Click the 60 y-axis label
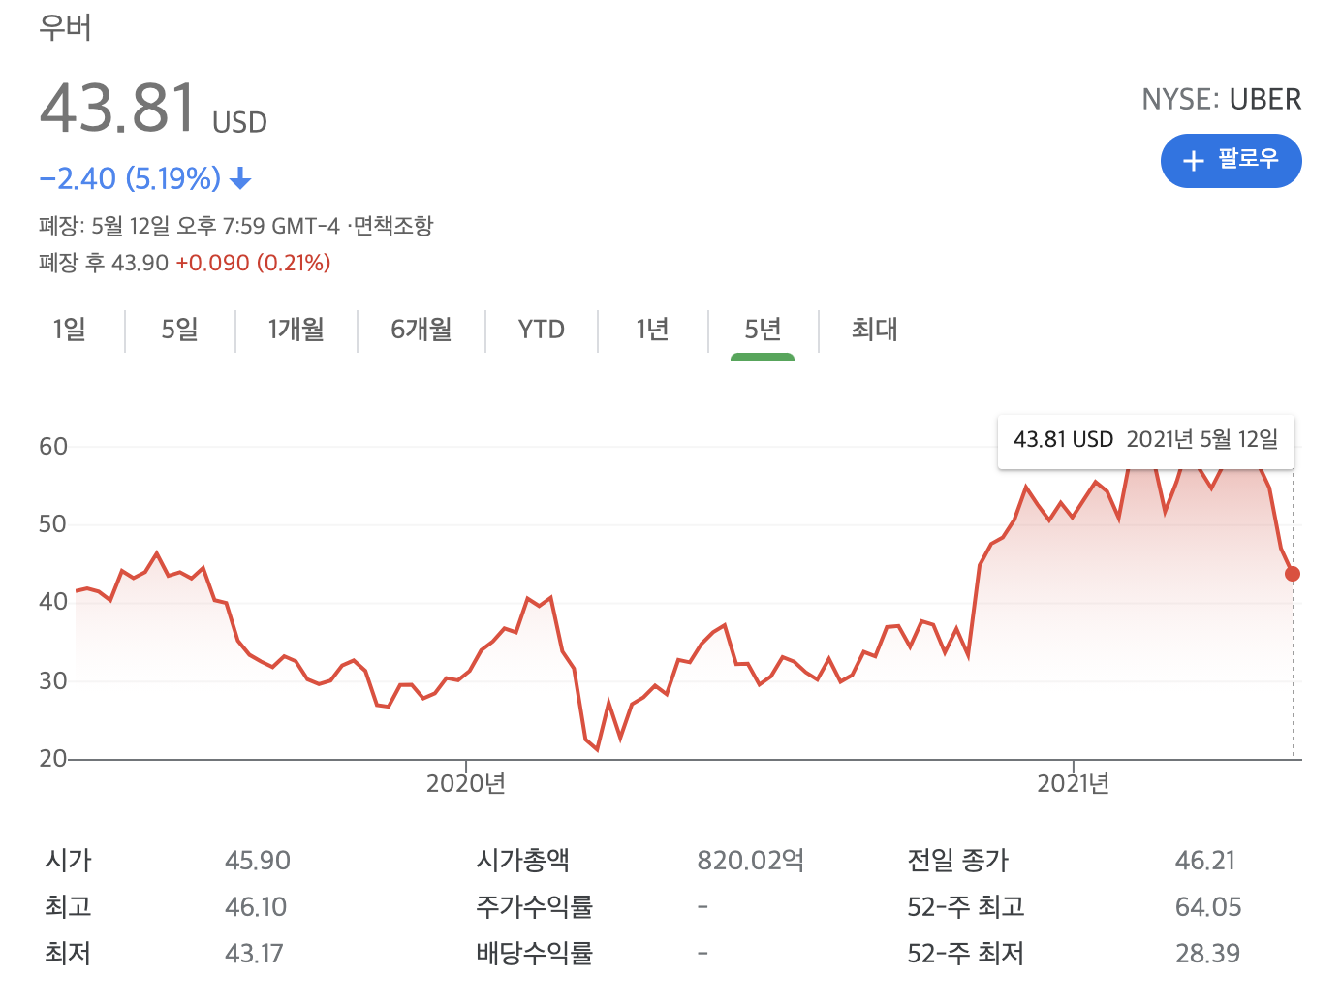 pos(53,447)
